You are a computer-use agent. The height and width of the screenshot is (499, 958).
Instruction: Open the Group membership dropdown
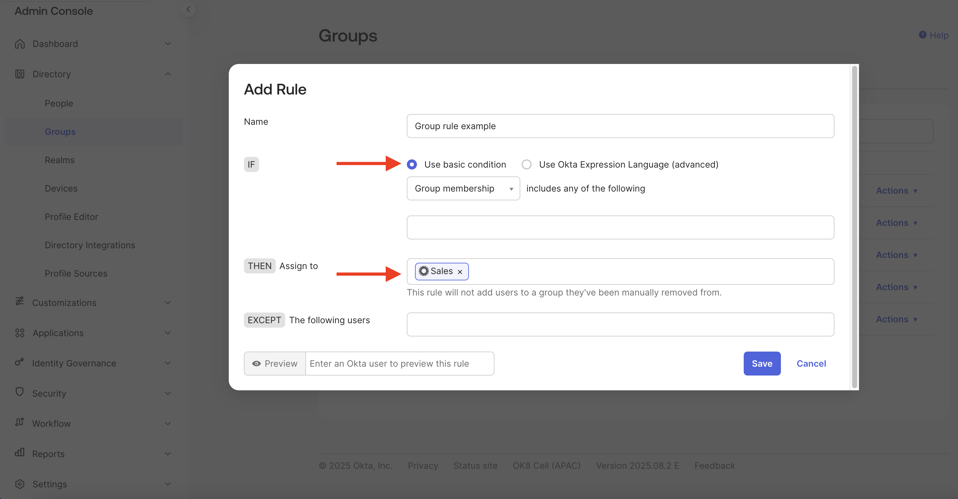tap(463, 188)
